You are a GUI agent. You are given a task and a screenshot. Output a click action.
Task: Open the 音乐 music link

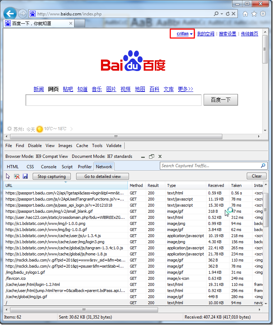click(97, 89)
